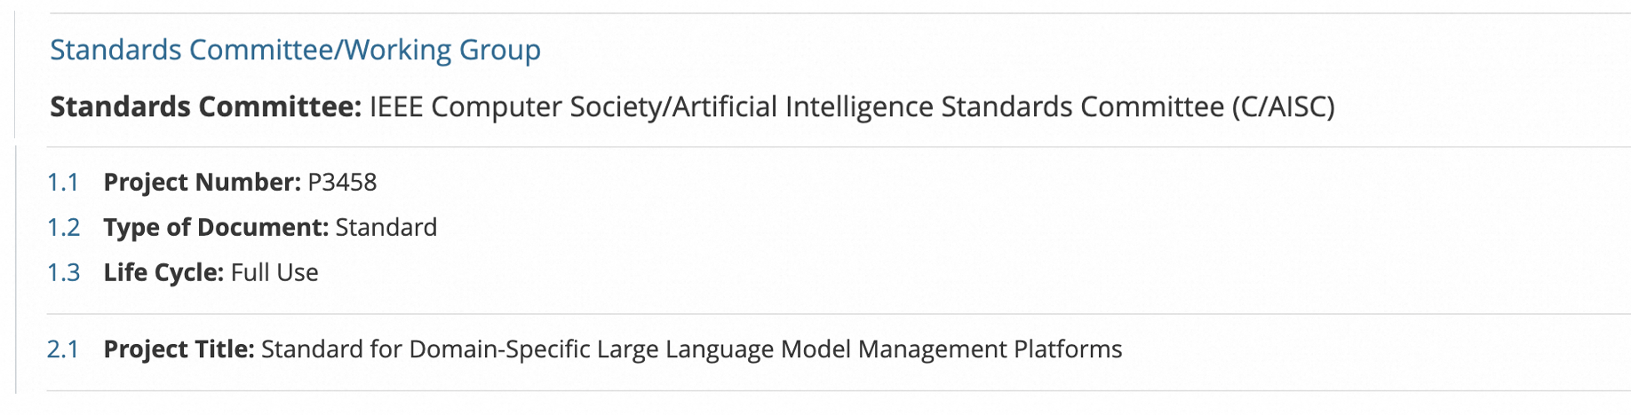The width and height of the screenshot is (1631, 415).
Task: Click the phrase IEEE Computer Society
Action: coord(516,106)
